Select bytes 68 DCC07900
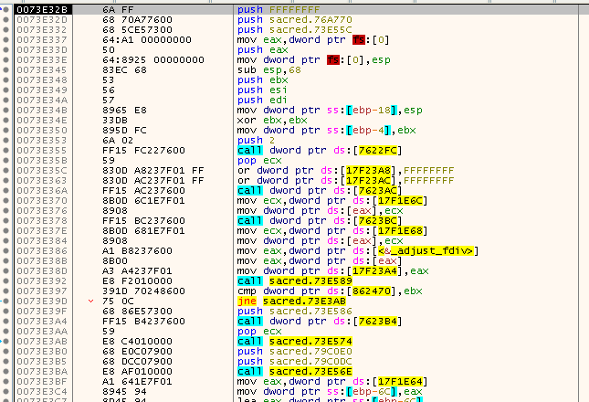The height and width of the screenshot is (402, 589). point(137,361)
